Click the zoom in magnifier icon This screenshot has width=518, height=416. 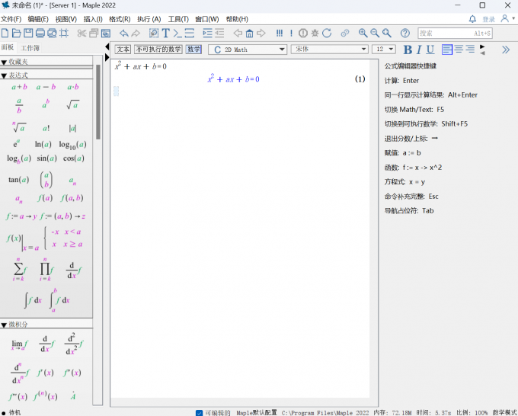363,33
